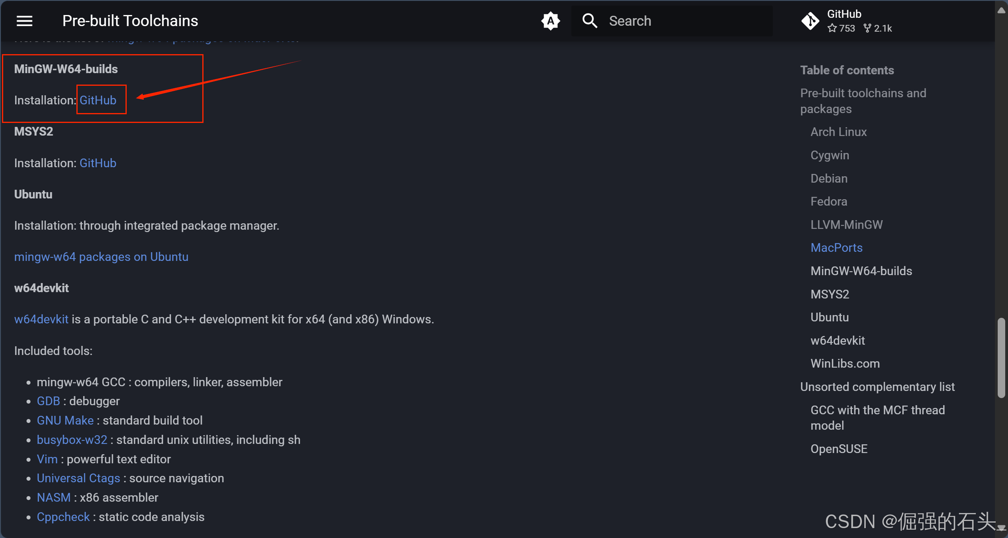Open GitHub link under MinGW-W64-builds
Image resolution: width=1008 pixels, height=538 pixels.
click(x=98, y=100)
